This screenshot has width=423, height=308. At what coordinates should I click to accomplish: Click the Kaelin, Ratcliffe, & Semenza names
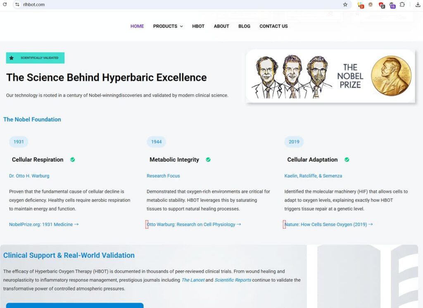click(313, 176)
